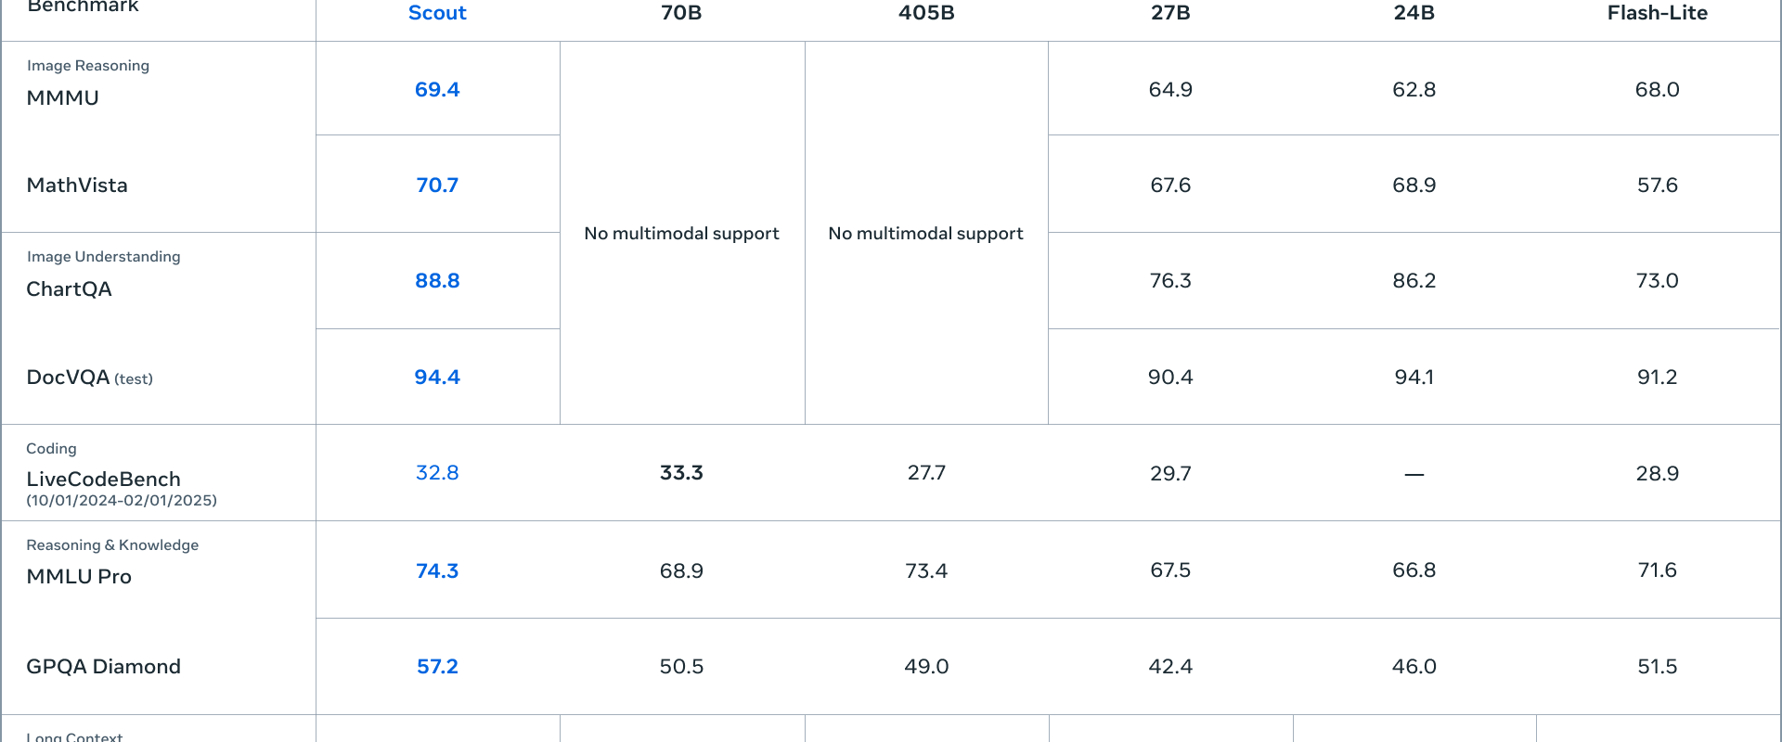Select the 70B No multimodal support cell
Viewport: 1782px width, 742px height.
pos(682,233)
